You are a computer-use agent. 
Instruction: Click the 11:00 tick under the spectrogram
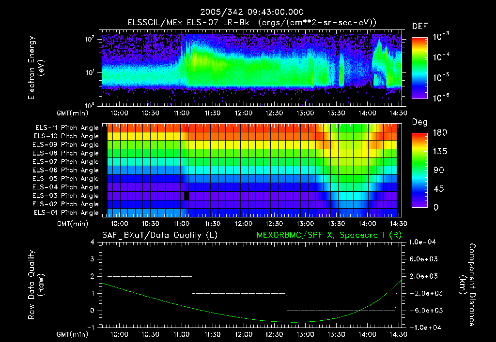click(x=181, y=113)
